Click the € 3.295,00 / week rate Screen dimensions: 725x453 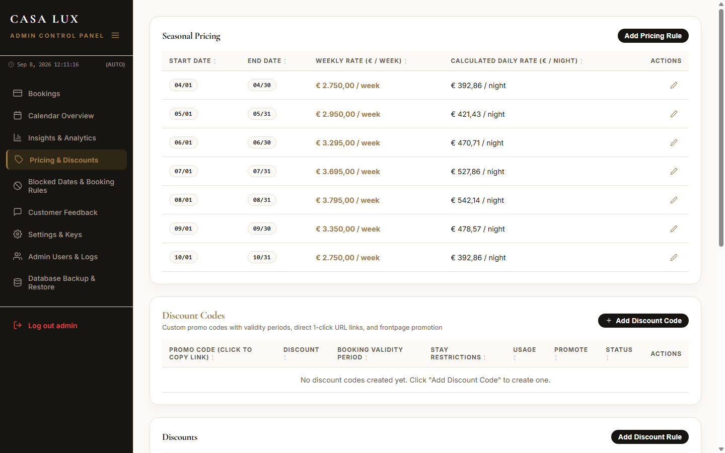tap(348, 143)
